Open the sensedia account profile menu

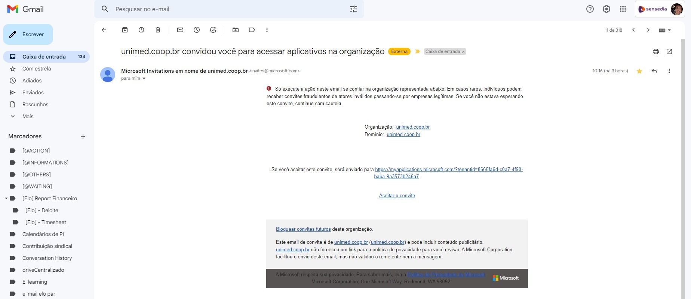tap(660, 9)
